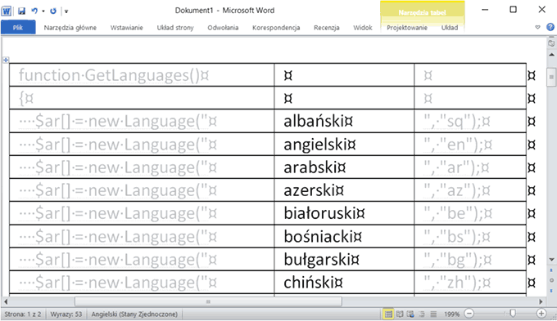Image resolution: width=557 pixels, height=321 pixels.
Task: Click the bułgarski cell
Action: (344, 260)
